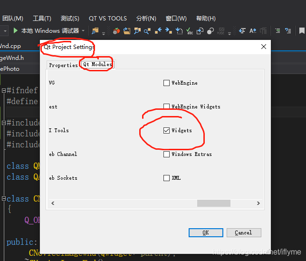This screenshot has width=306, height=261.
Task: Open the 测试(S) menu
Action: (x=70, y=19)
